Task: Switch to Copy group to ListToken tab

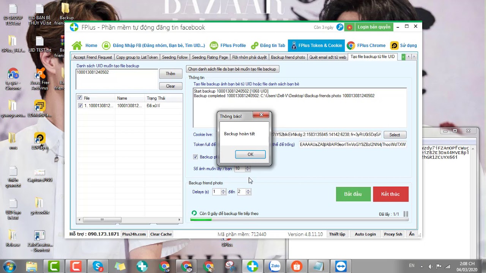Action: tap(137, 57)
